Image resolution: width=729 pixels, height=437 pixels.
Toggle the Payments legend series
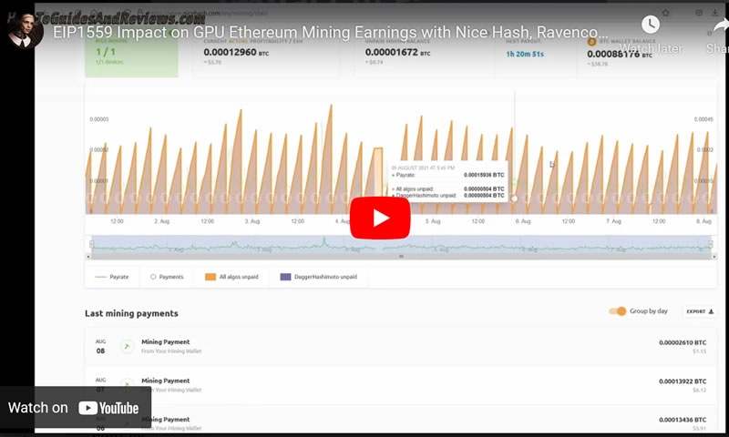[x=166, y=276]
